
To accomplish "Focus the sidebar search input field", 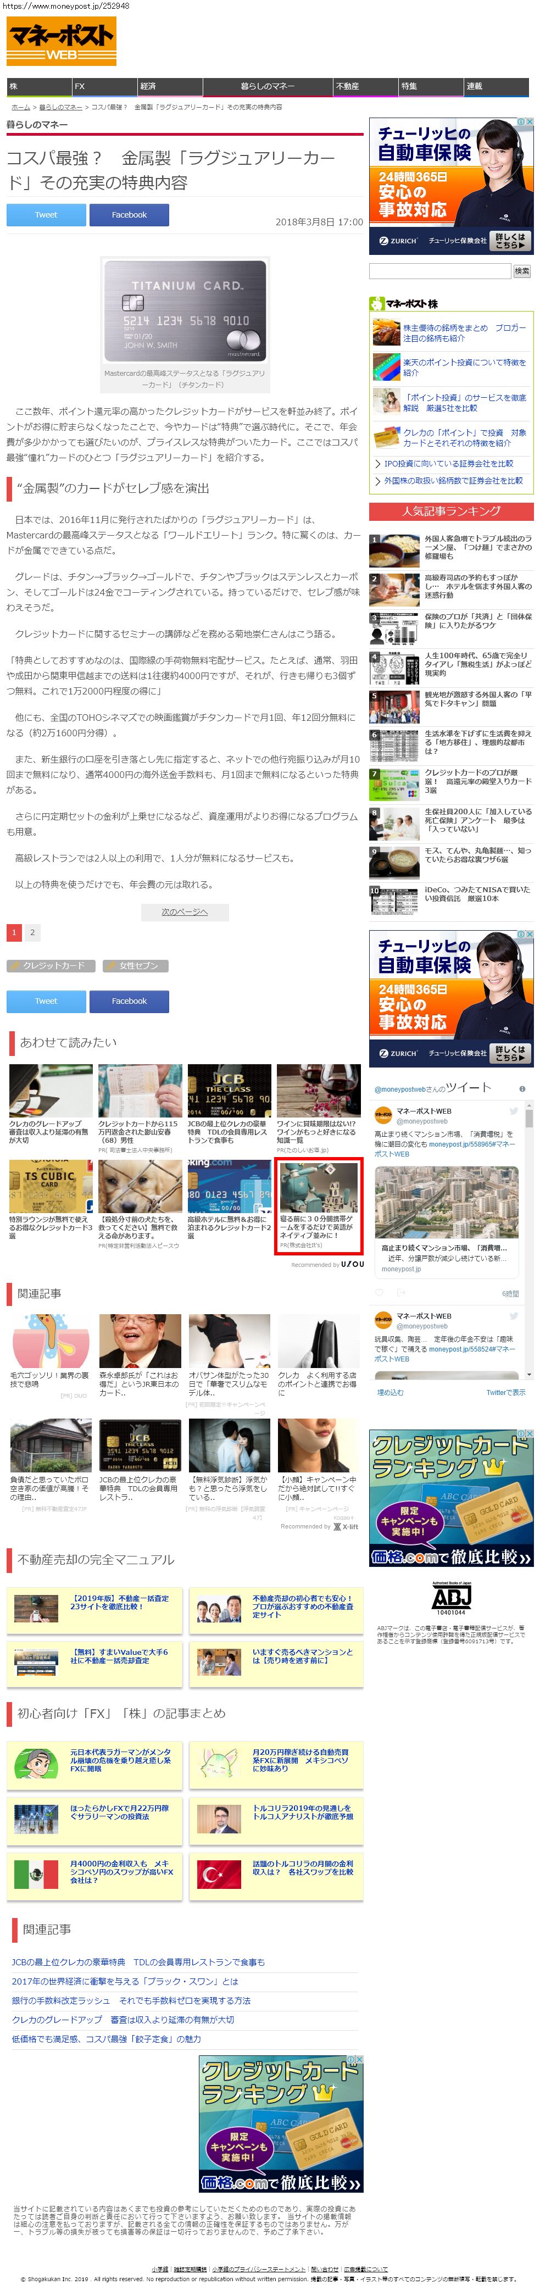I will [440, 270].
